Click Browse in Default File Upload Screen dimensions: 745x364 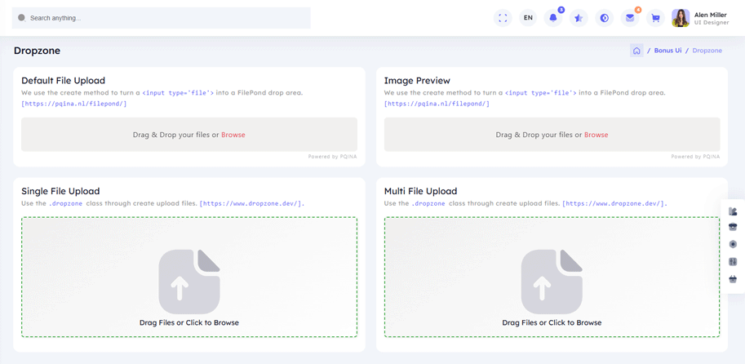pyautogui.click(x=233, y=135)
